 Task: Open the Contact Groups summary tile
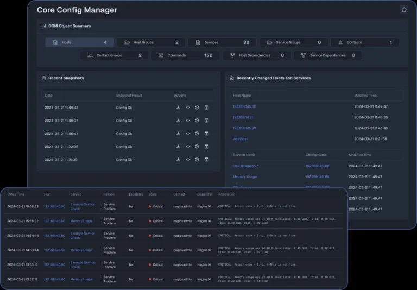click(115, 55)
